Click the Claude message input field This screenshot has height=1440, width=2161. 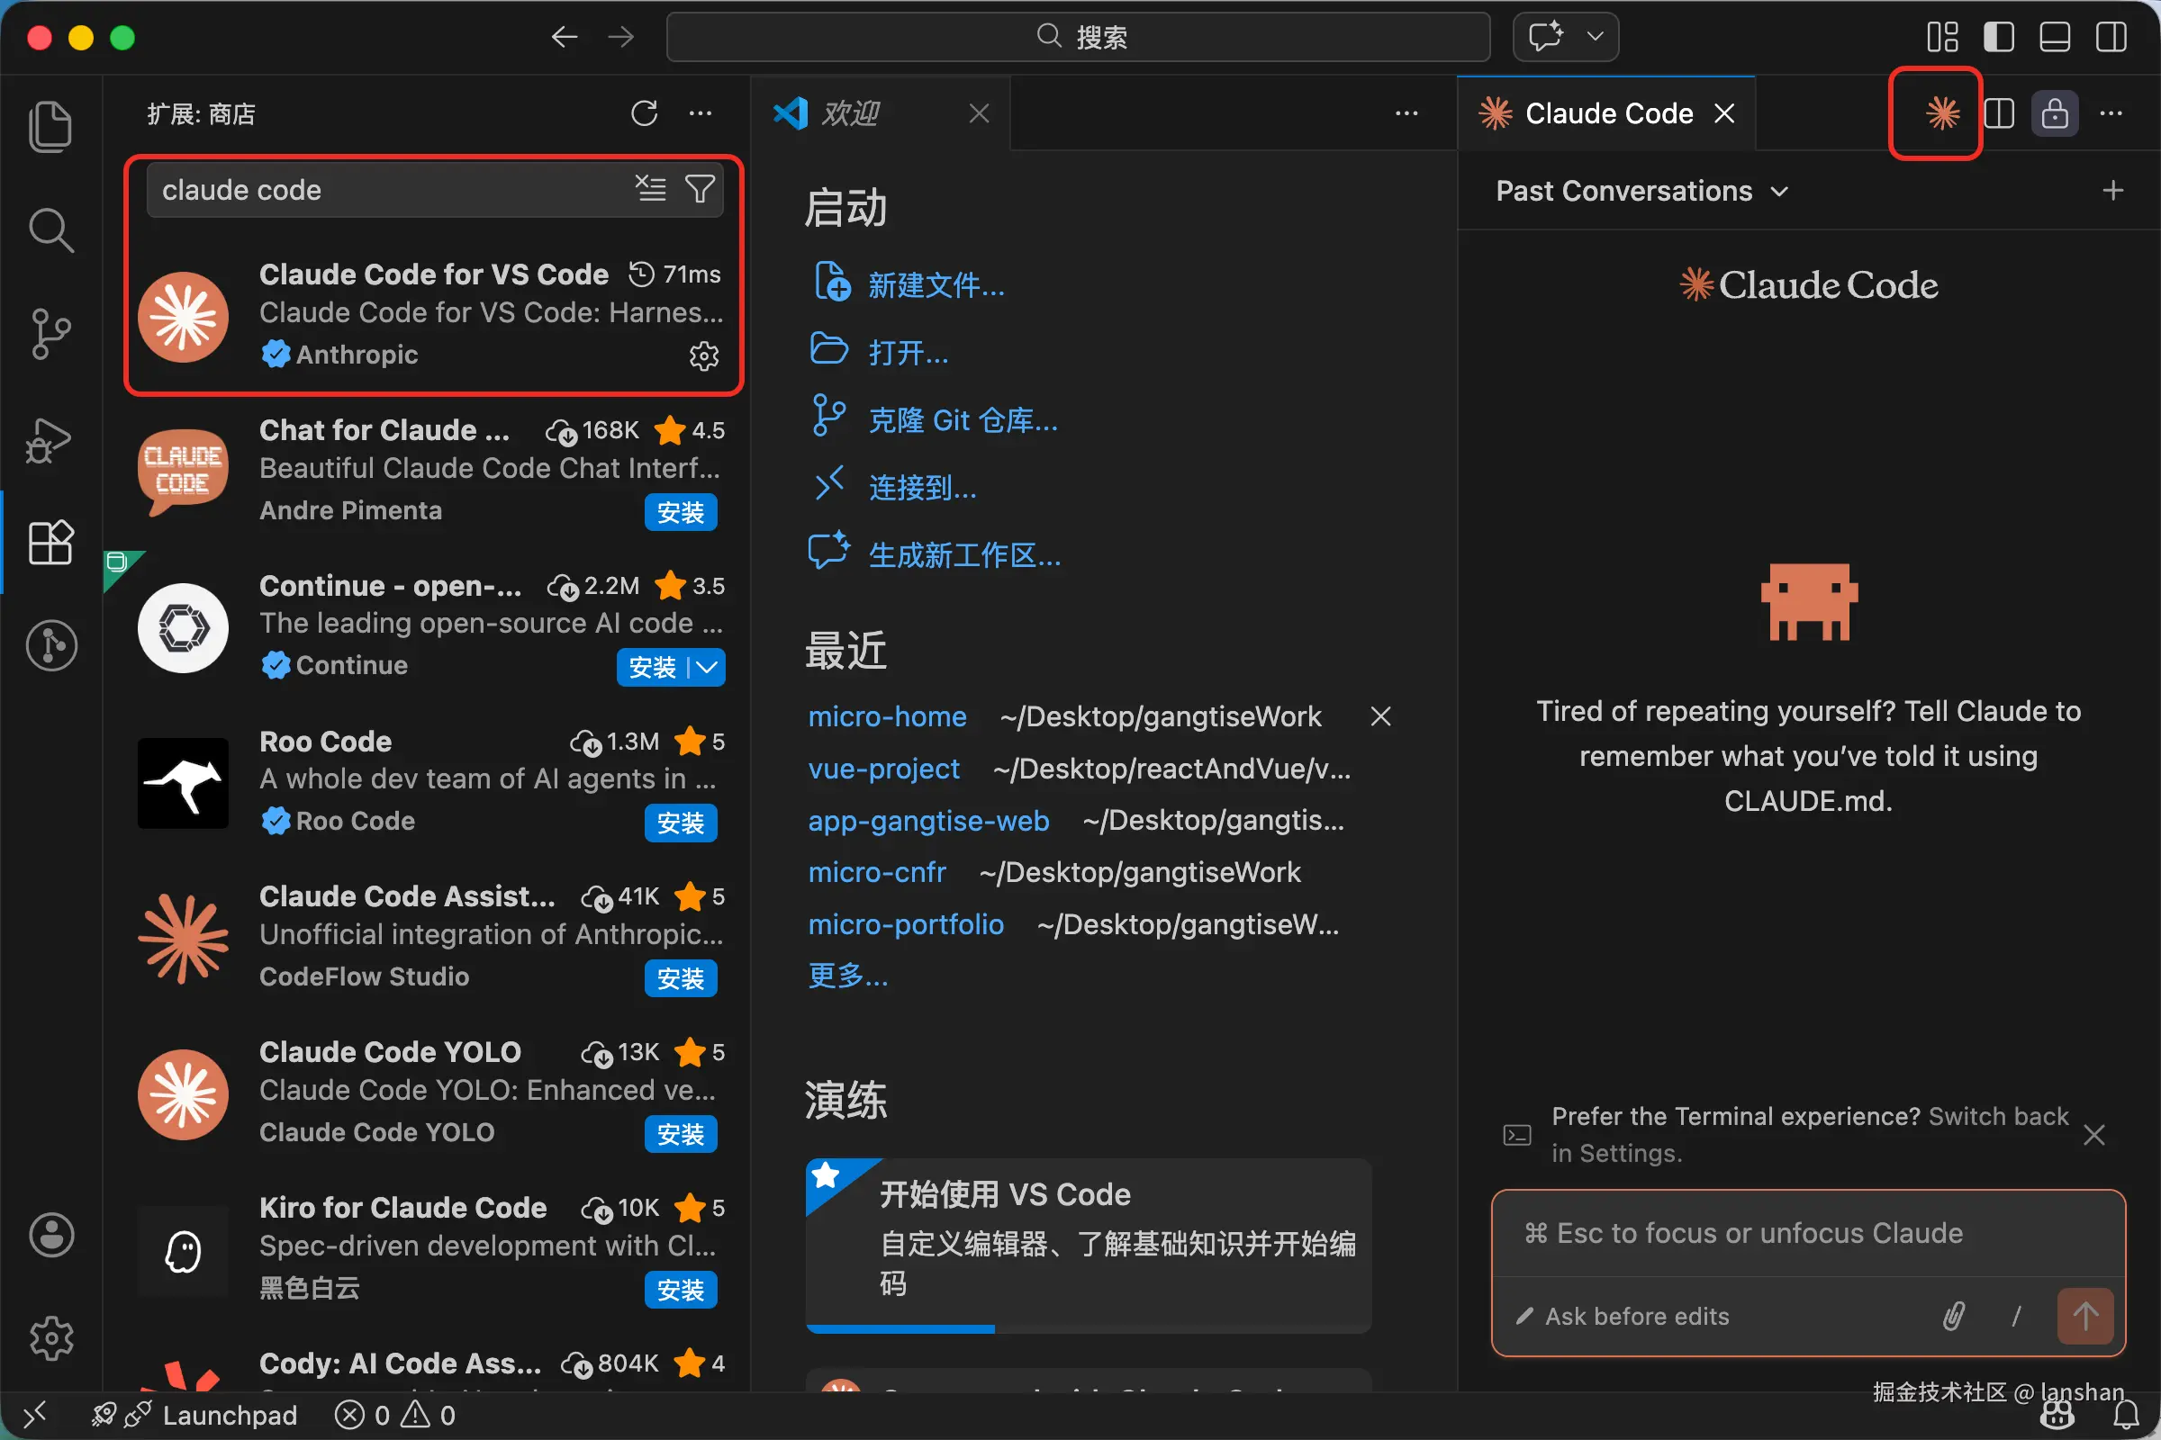point(1807,1233)
